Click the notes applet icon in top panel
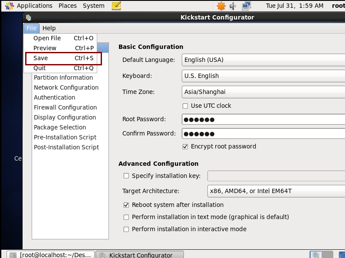 click(116, 6)
